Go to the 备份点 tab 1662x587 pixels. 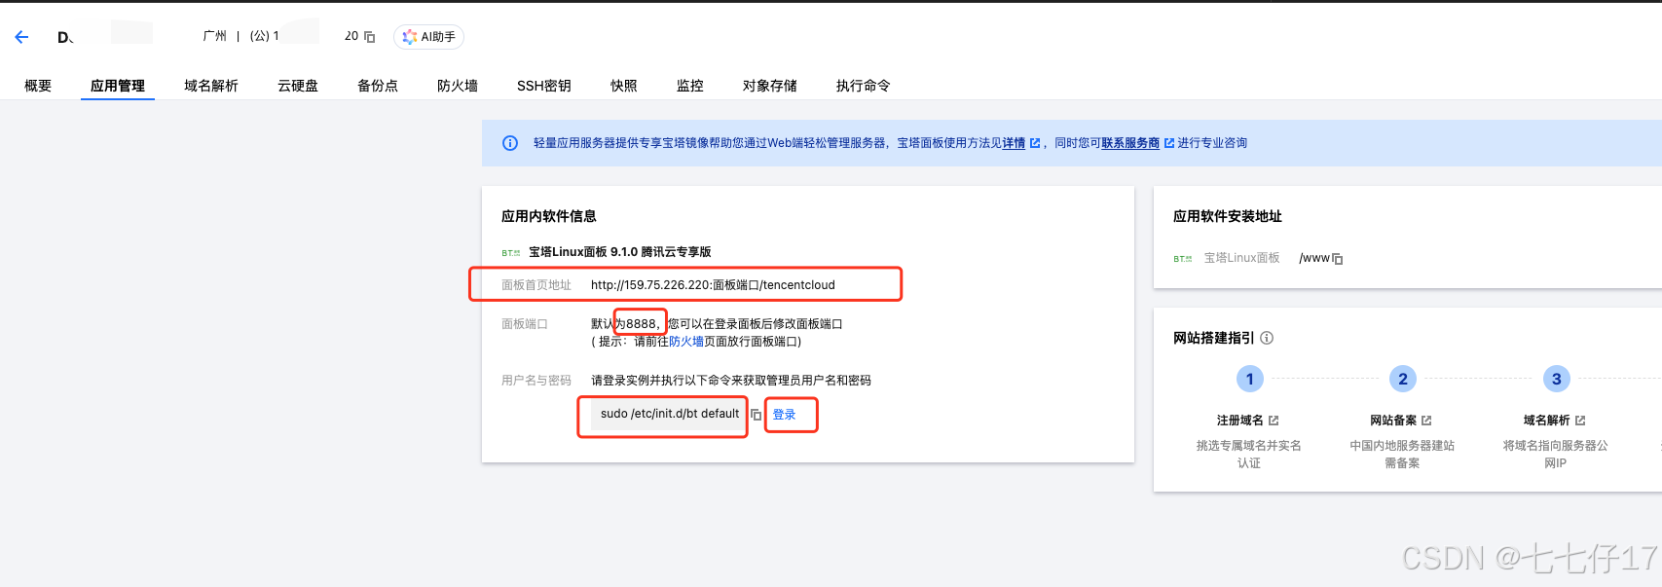(378, 86)
